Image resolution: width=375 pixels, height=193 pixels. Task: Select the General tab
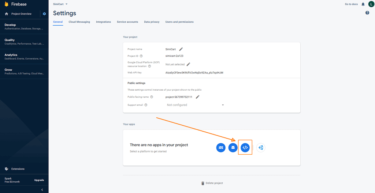point(58,22)
